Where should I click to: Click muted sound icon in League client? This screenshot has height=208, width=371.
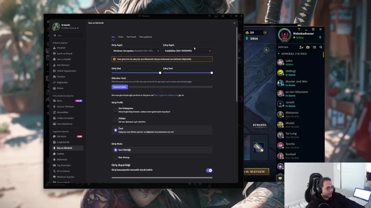tap(267, 50)
